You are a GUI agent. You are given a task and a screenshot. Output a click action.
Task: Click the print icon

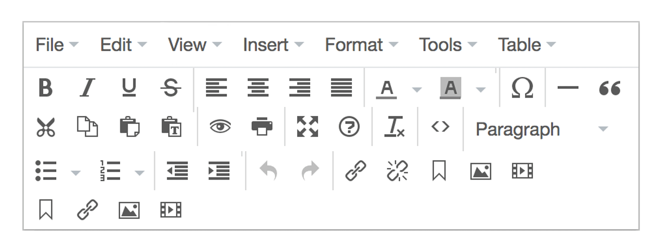[262, 127]
